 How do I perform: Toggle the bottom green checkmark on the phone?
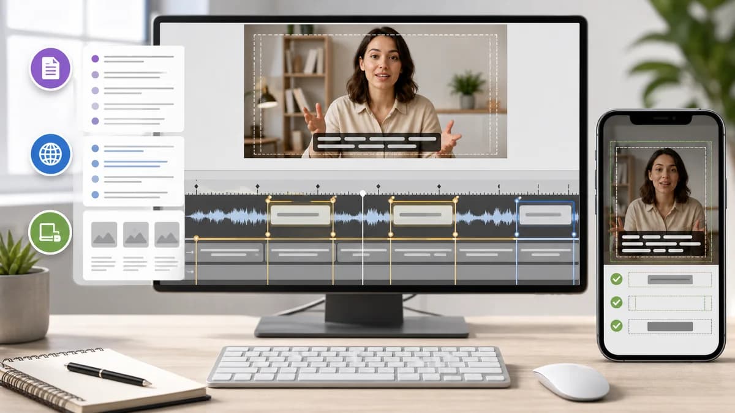616,326
